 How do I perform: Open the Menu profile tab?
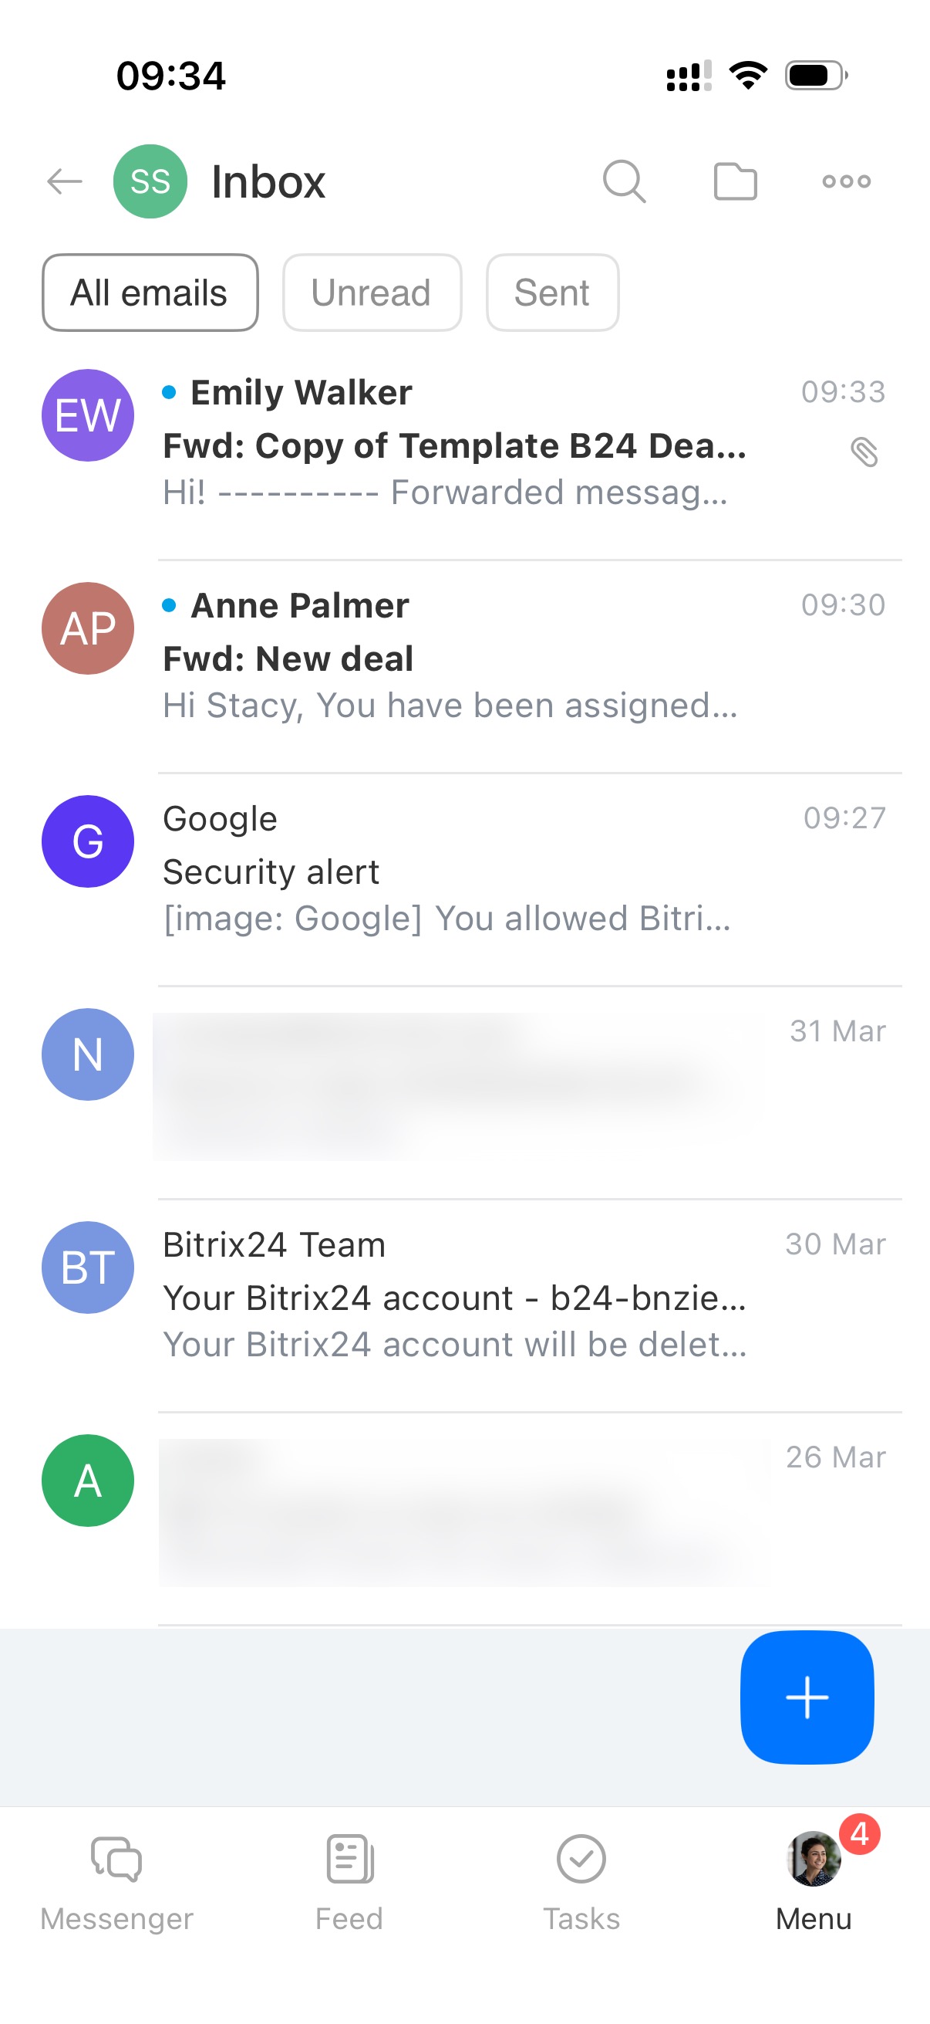pyautogui.click(x=814, y=1881)
